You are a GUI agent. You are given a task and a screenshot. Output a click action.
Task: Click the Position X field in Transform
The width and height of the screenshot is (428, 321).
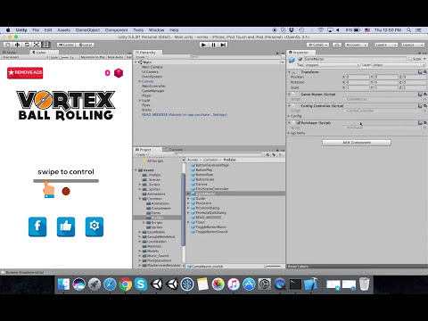(x=358, y=77)
